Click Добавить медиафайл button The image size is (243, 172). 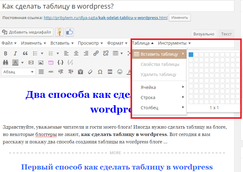click(27, 32)
